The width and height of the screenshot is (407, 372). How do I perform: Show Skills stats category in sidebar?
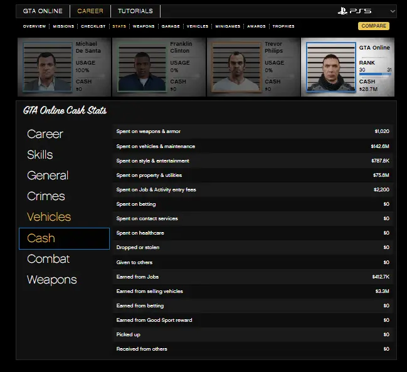[x=40, y=155]
